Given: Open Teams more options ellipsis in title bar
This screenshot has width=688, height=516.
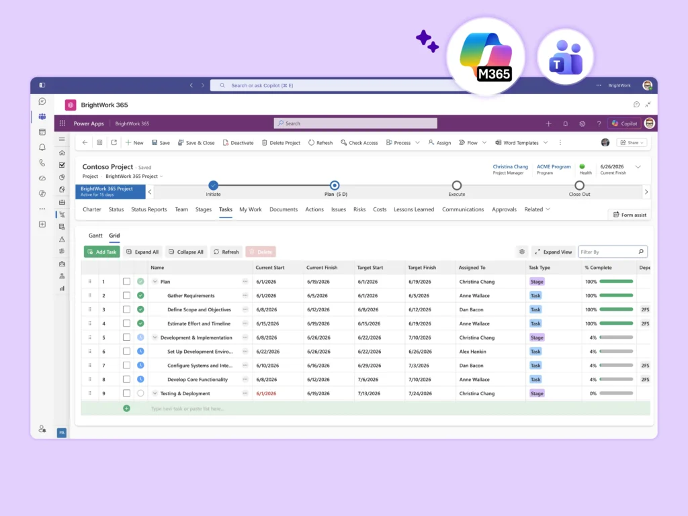Looking at the screenshot, I should click(599, 85).
